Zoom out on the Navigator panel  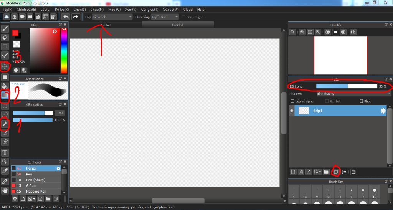tap(318, 32)
